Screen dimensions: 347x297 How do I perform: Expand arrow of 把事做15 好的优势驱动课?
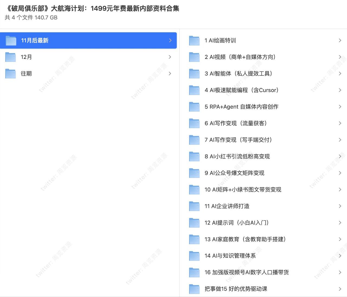coord(340,289)
